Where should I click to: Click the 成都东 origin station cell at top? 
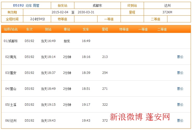(x=97, y=5)
